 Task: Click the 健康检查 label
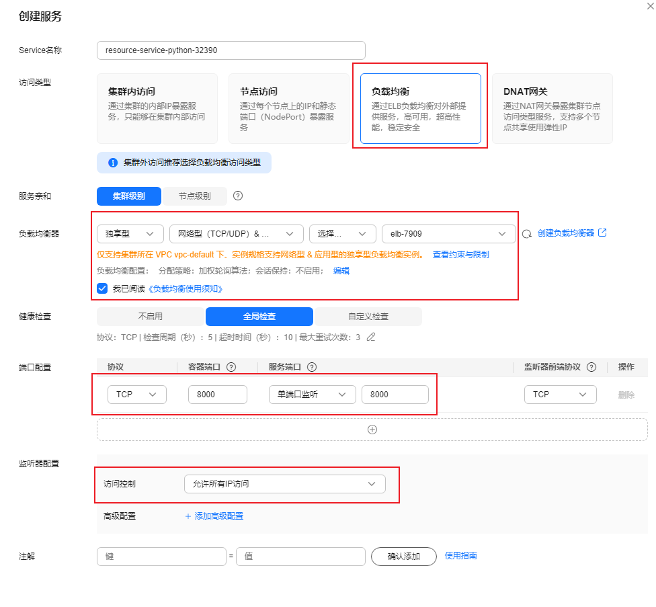(35, 317)
